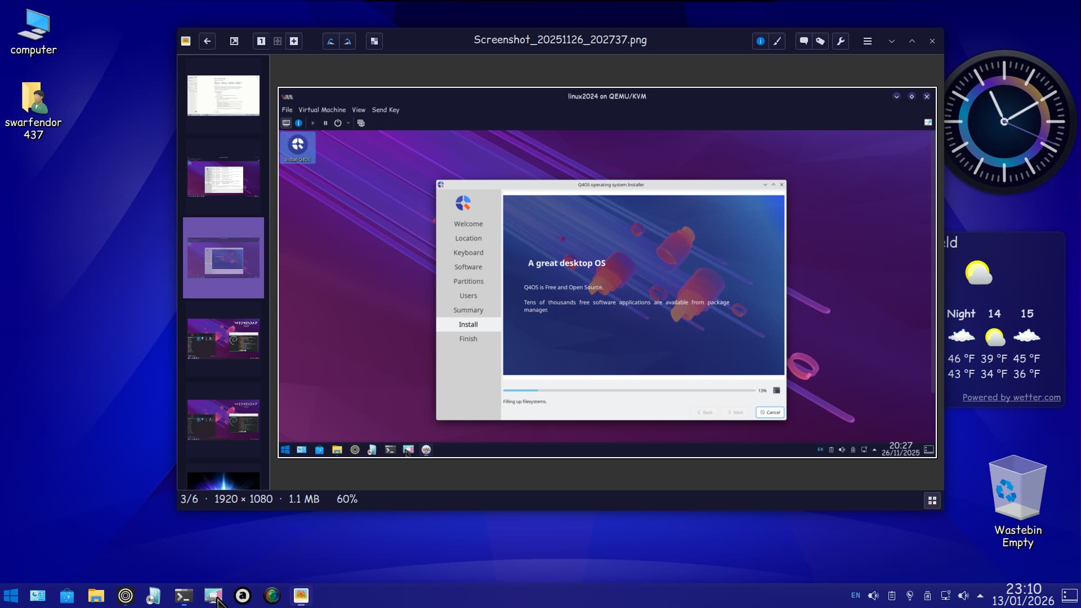Set zoom to actual size 1:1
Viewport: 1081px width, 608px height.
click(261, 41)
